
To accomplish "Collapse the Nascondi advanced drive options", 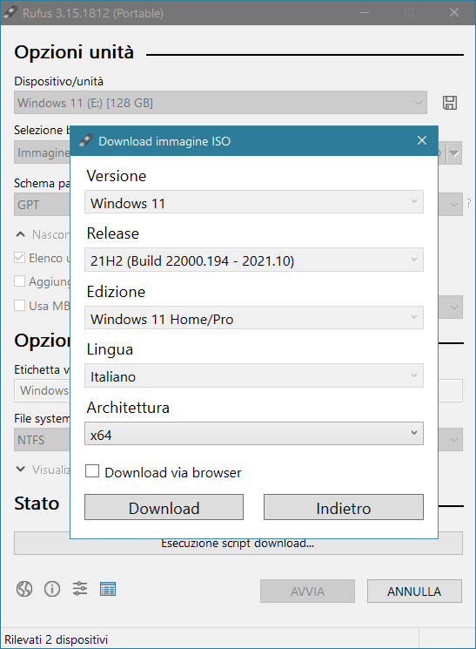I will 20,234.
